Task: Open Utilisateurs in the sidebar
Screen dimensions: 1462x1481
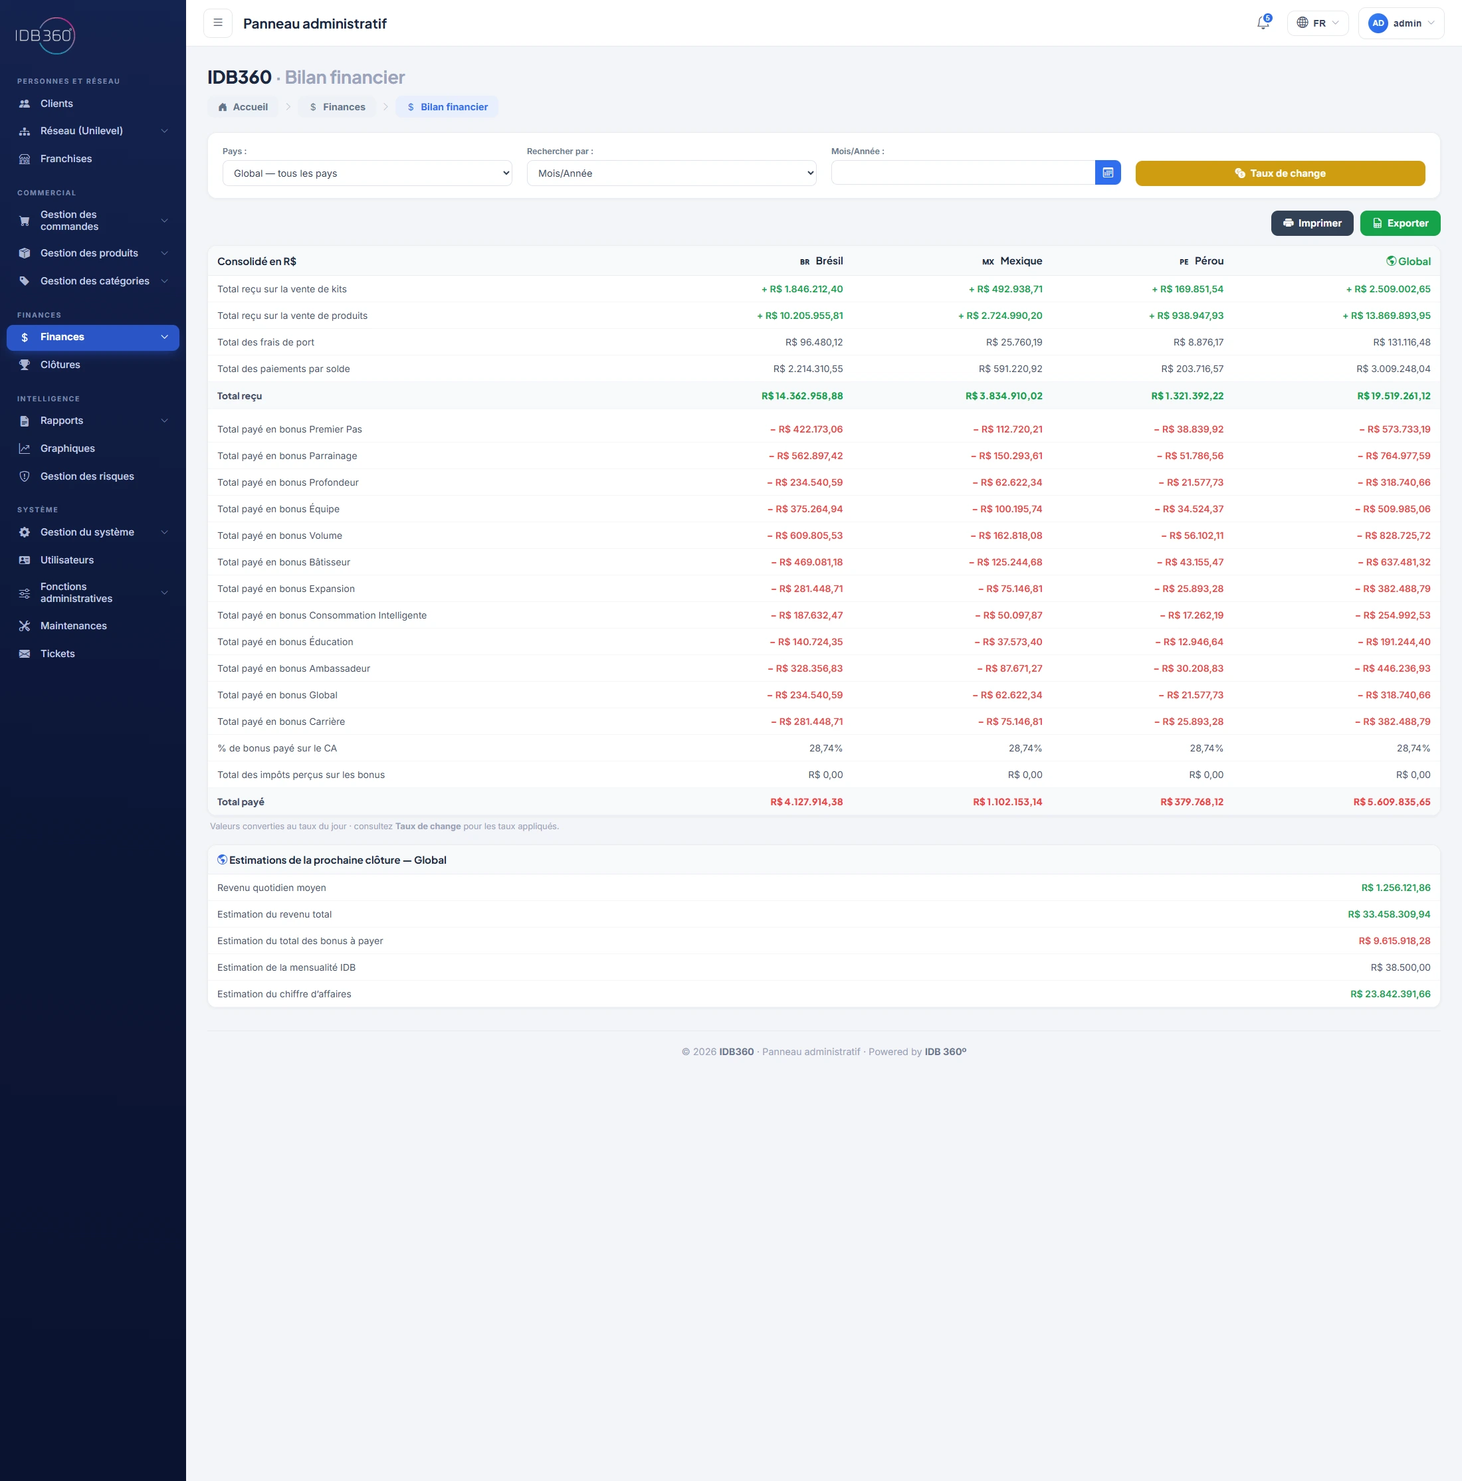Action: 93,560
